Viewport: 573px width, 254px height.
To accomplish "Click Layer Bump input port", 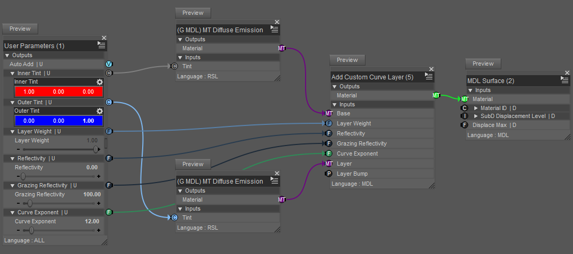I will pos(328,174).
